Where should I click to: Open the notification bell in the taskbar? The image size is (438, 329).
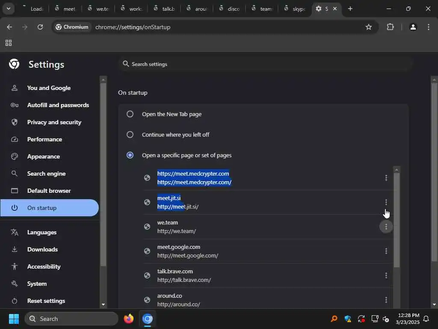point(426,319)
